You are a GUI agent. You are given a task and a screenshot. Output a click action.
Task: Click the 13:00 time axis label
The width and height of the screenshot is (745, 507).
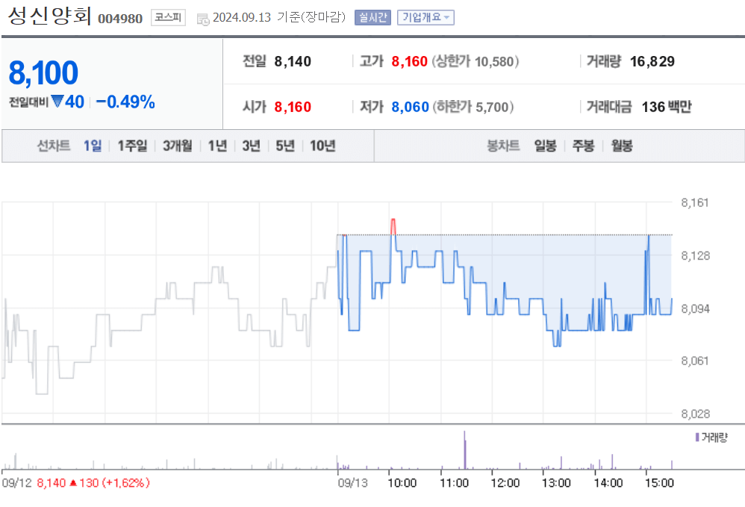[x=556, y=483]
